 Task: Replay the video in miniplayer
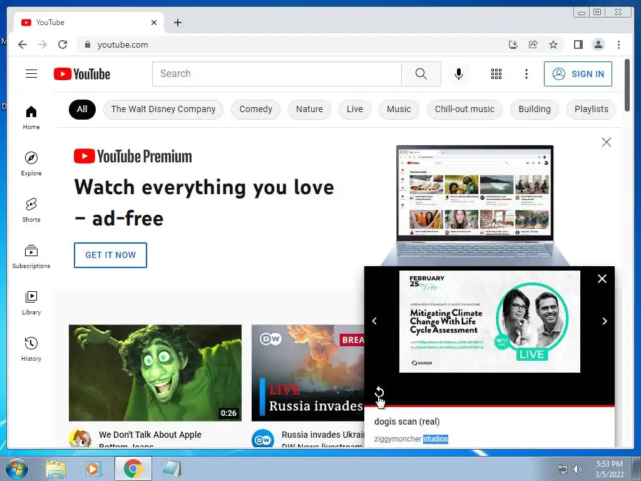tap(379, 393)
